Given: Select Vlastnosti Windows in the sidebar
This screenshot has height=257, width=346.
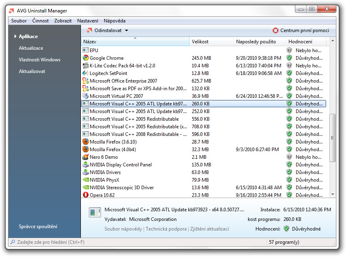Looking at the screenshot, I should (39, 60).
